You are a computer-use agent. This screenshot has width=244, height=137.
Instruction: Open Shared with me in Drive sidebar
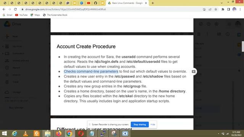coord(17,61)
